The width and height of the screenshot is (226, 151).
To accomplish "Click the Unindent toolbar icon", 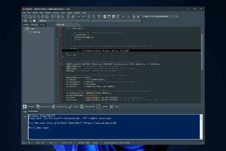I will pyautogui.click(x=94, y=17).
